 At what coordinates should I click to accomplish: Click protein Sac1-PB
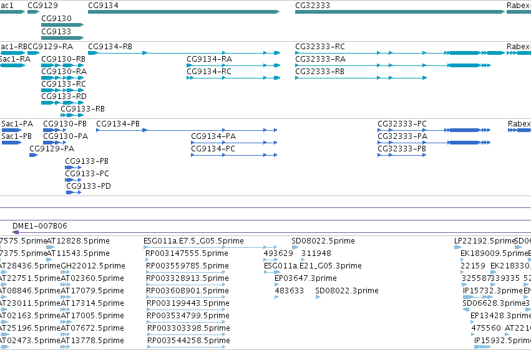pyautogui.click(x=17, y=136)
